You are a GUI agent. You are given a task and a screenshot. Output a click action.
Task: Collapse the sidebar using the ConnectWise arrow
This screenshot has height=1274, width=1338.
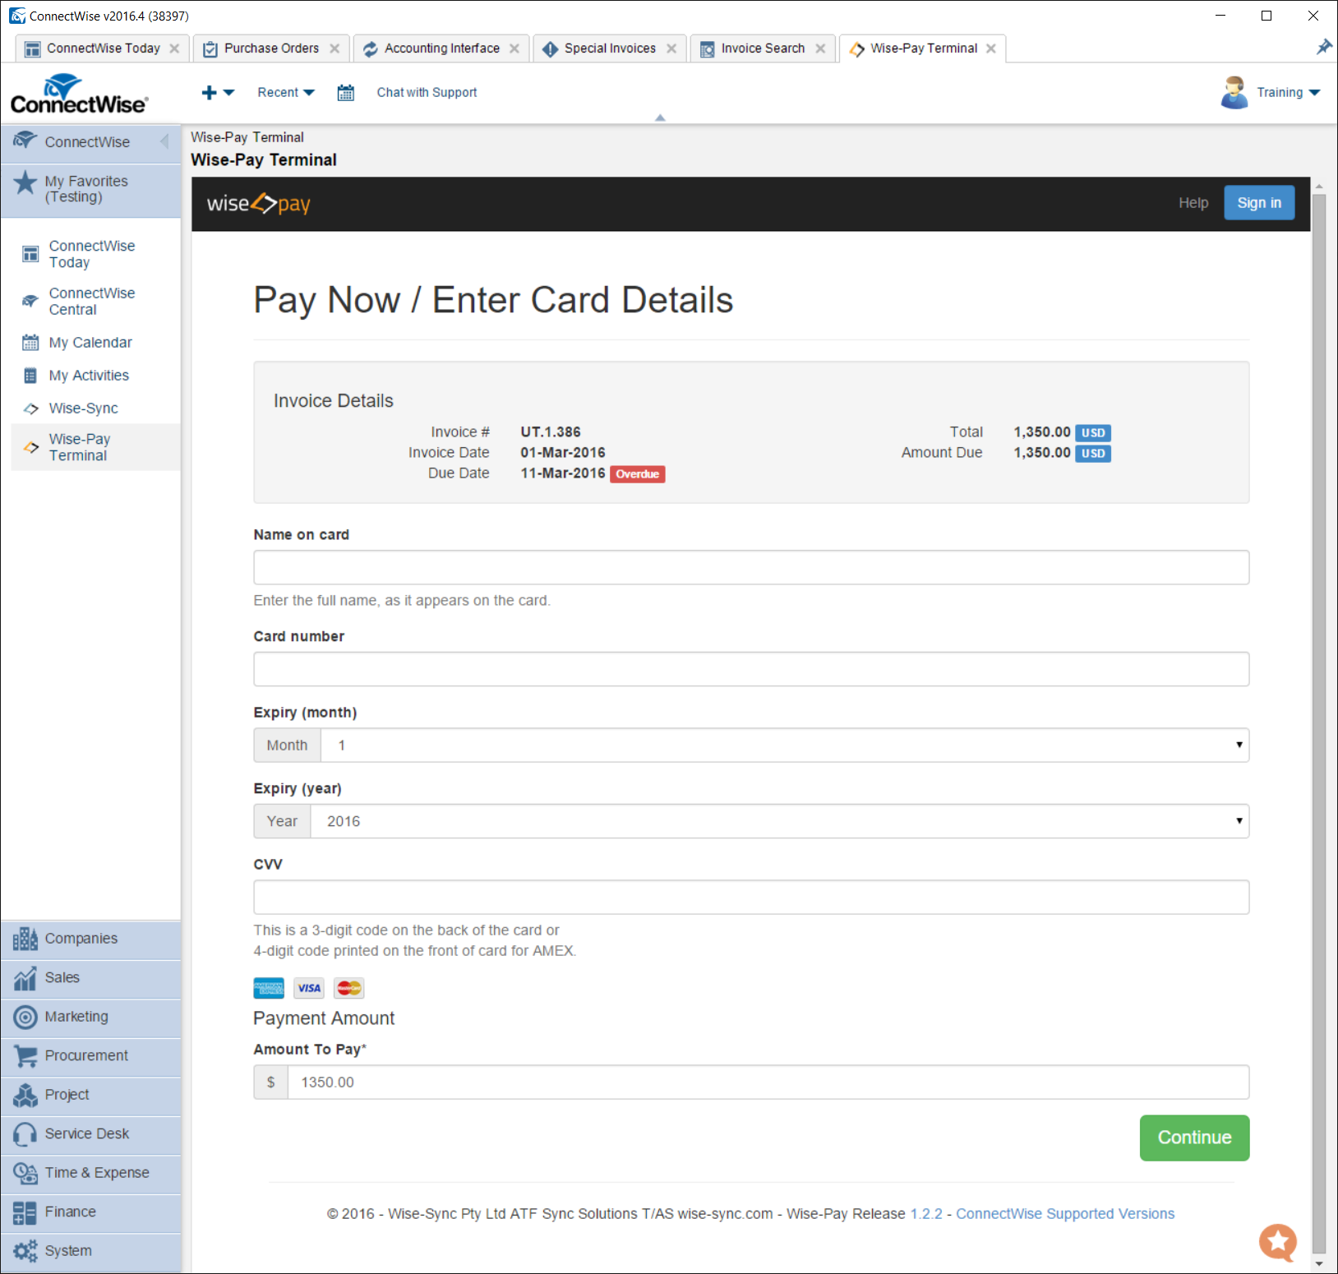164,141
